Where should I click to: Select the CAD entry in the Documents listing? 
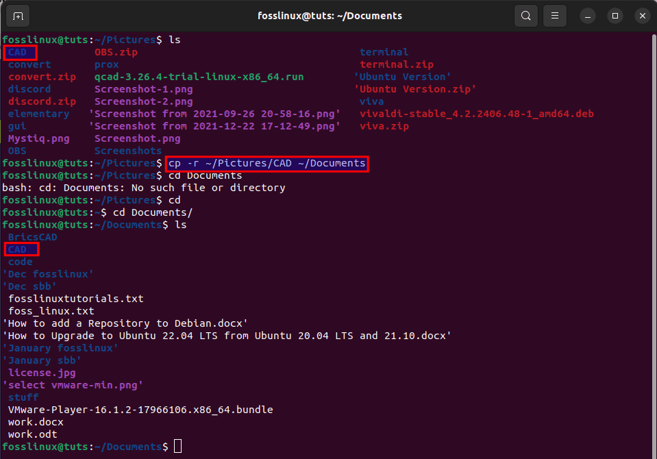coord(20,249)
